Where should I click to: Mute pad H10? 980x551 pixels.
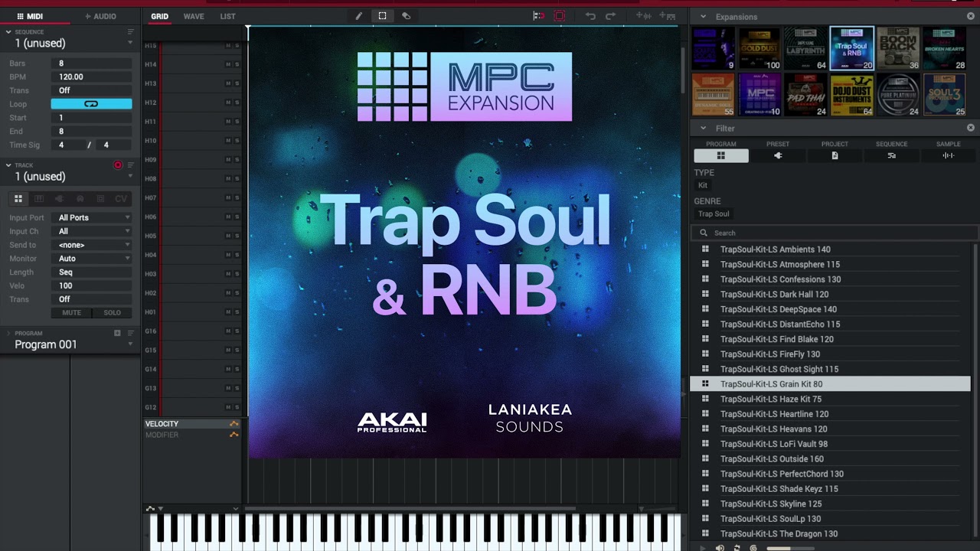click(228, 141)
